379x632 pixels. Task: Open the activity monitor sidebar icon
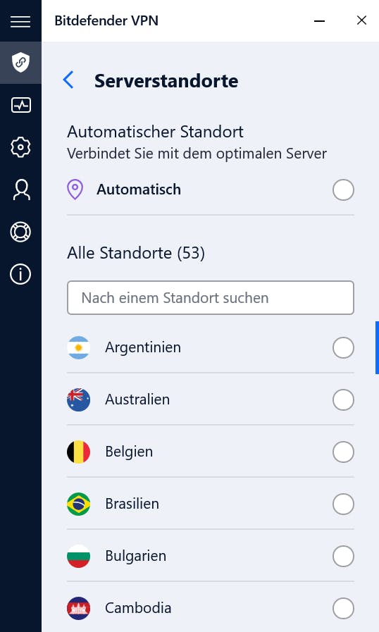tap(20, 105)
